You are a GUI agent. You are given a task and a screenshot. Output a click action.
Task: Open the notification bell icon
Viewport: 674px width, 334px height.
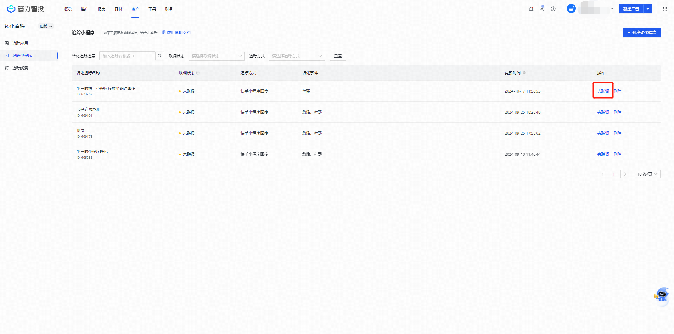(x=531, y=9)
